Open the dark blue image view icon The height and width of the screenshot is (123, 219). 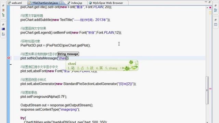(3, 29)
